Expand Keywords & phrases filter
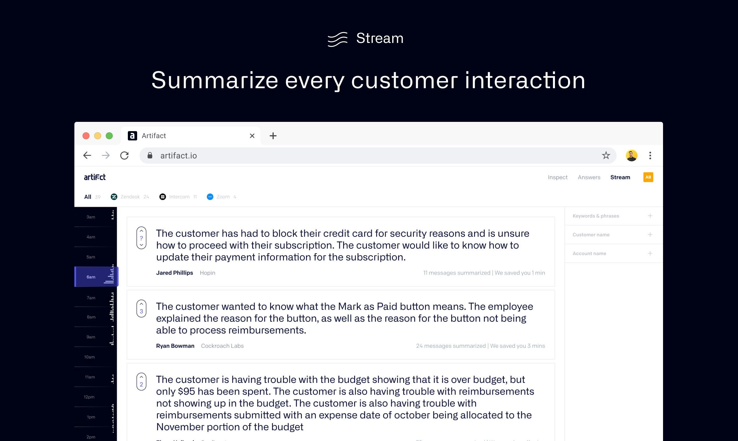The height and width of the screenshot is (441, 738). [x=650, y=216]
